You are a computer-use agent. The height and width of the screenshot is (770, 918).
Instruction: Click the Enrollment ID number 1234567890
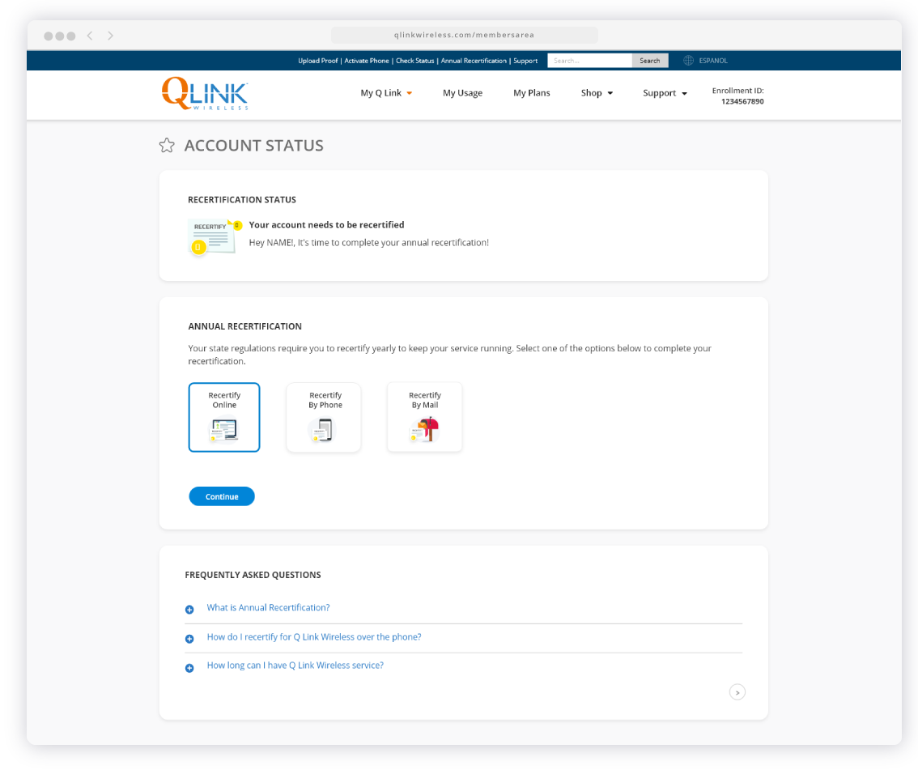pyautogui.click(x=742, y=101)
